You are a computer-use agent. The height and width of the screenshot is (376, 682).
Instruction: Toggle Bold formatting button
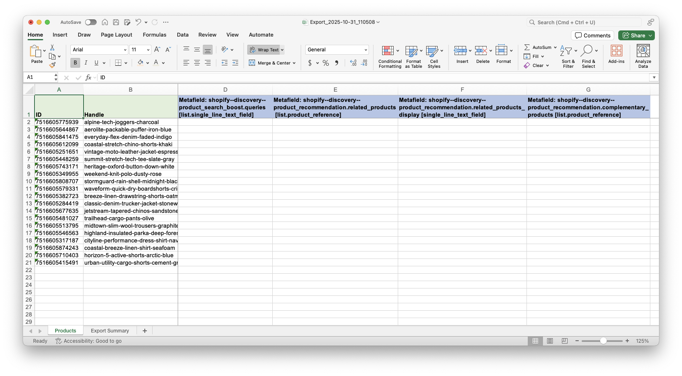click(75, 63)
